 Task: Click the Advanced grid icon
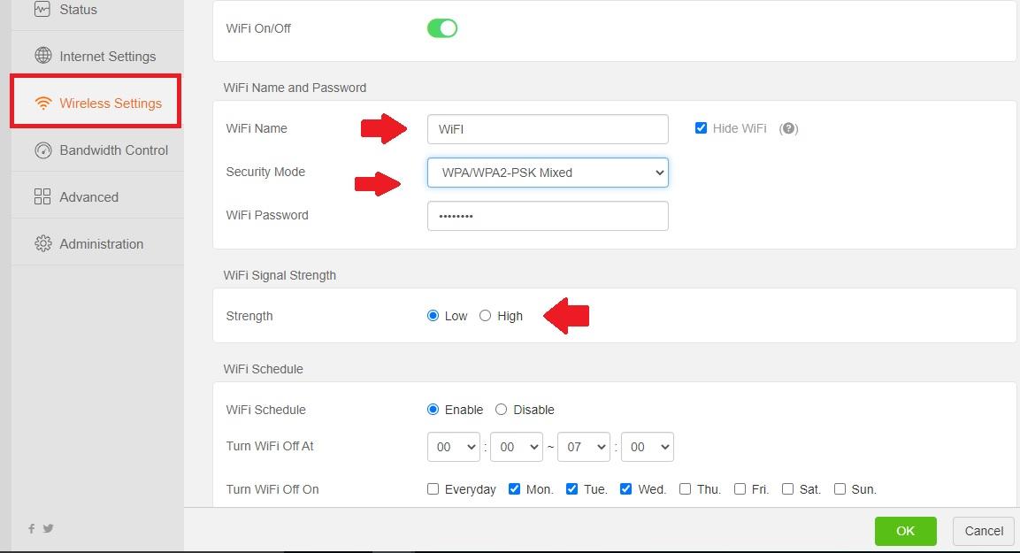click(x=42, y=196)
